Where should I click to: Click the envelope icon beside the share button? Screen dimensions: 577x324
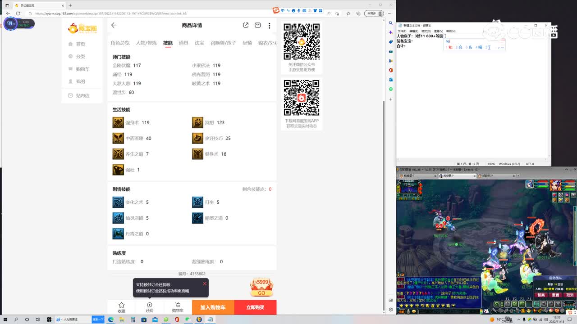click(x=257, y=25)
